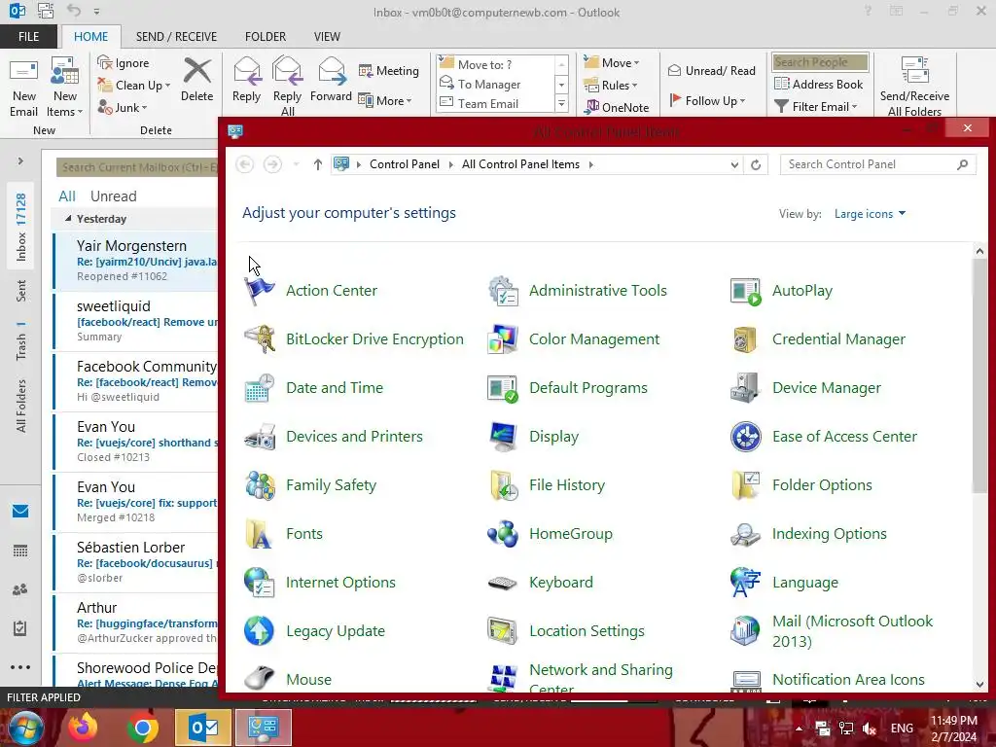Image resolution: width=996 pixels, height=747 pixels.
Task: Open BitLocker Drive Encryption
Action: [354, 339]
